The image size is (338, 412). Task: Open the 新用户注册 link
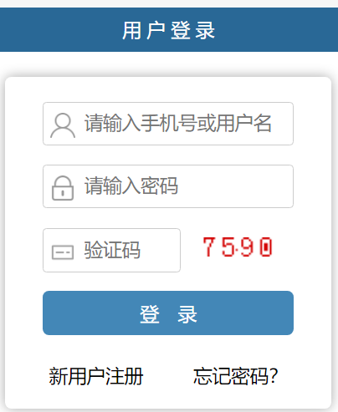tap(96, 376)
